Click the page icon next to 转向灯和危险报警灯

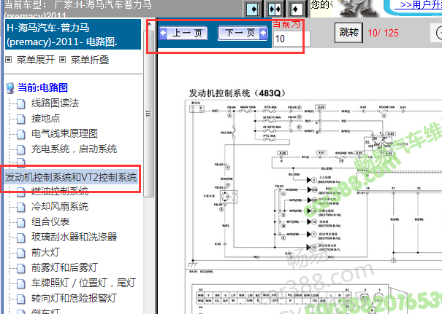(21, 299)
